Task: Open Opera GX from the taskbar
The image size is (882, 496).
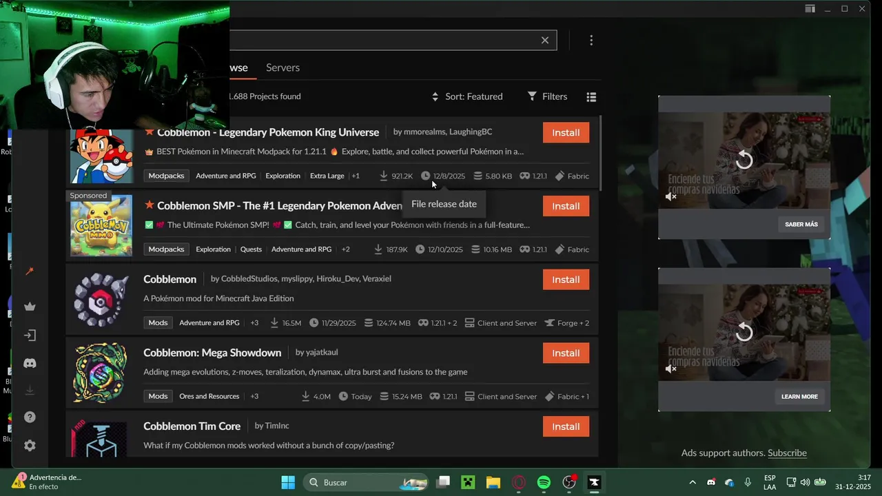Action: (x=519, y=482)
